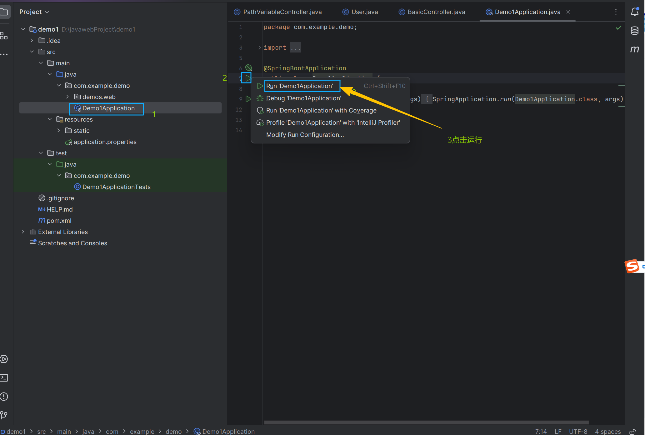The width and height of the screenshot is (645, 435).
Task: Open the Terminal tool window
Action: [4, 377]
